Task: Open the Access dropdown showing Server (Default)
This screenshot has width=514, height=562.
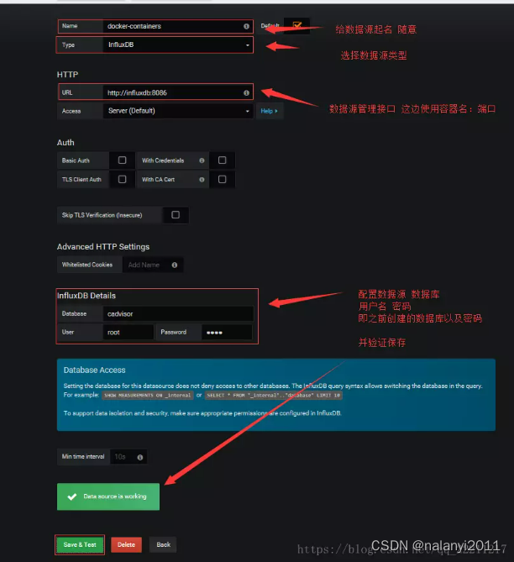Action: pos(178,111)
